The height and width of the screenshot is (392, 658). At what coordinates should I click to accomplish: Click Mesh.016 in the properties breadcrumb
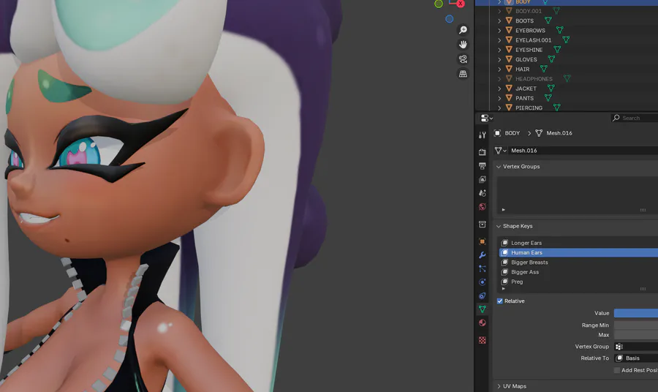pyautogui.click(x=559, y=133)
